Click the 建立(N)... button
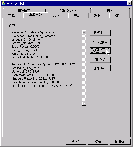The image size is (133, 147). coord(100,42)
